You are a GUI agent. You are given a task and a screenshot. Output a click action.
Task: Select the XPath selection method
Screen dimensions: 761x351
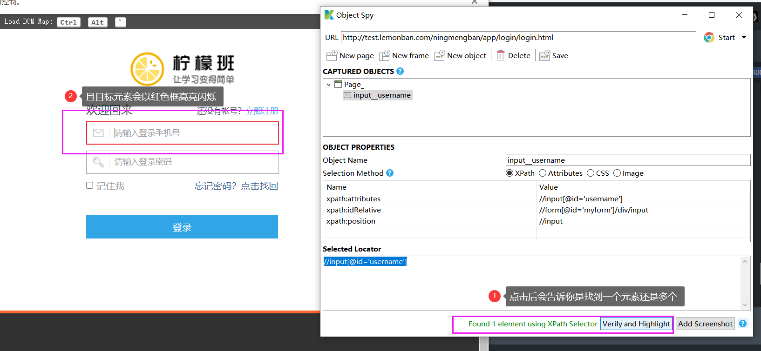[520, 173]
